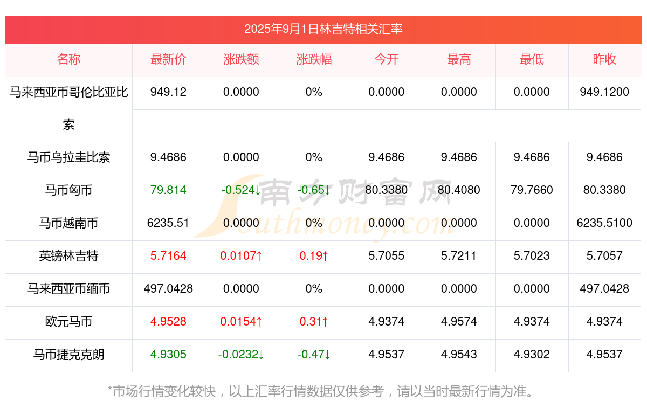Image resolution: width=647 pixels, height=408 pixels.
Task: Click the 涨跌额 column header
Action: (241, 59)
